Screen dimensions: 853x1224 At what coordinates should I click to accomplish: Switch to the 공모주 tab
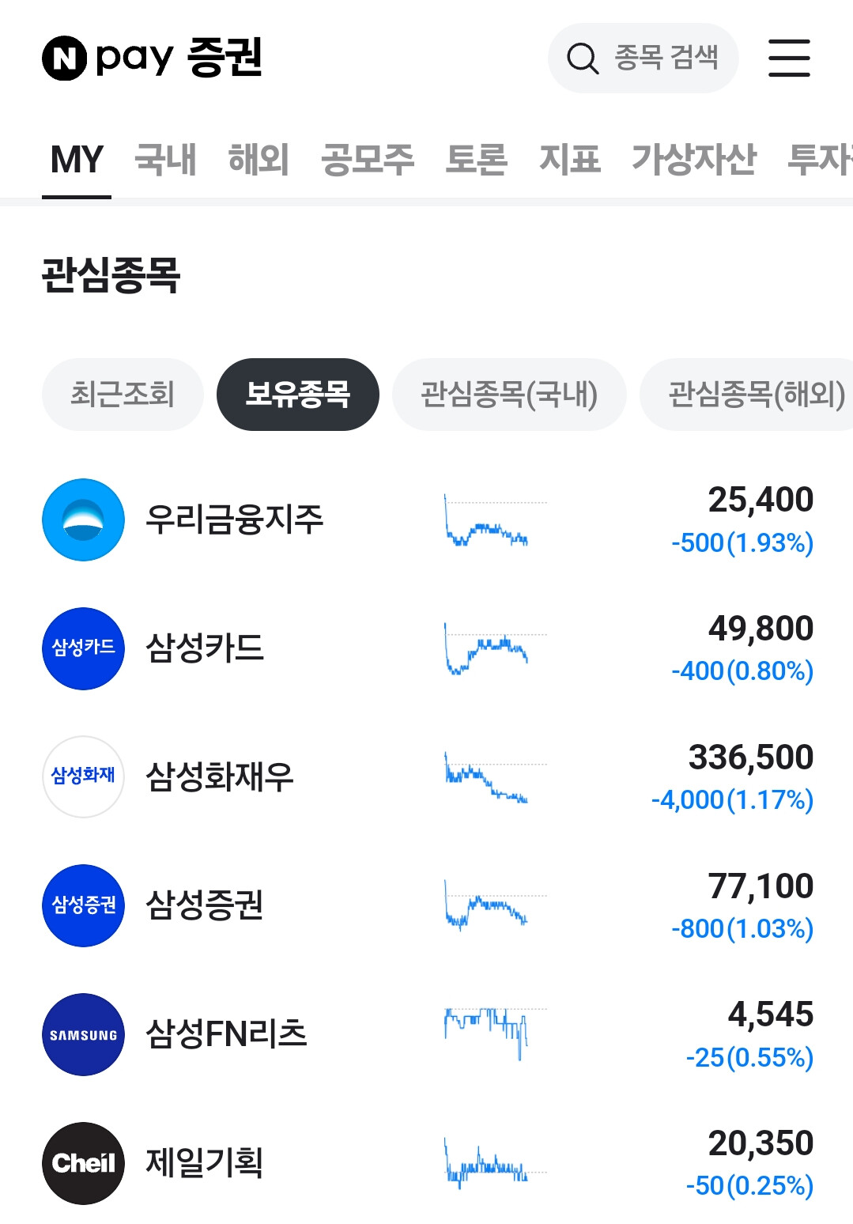click(x=368, y=160)
